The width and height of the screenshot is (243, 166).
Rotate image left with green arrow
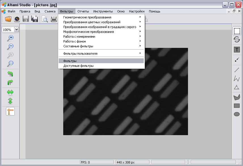click(x=10, y=74)
